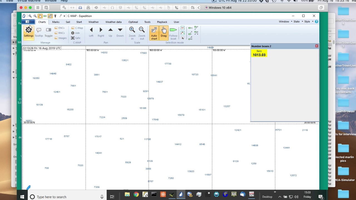The height and width of the screenshot is (200, 356).
Task: Open the User ribbon tab
Action: tap(177, 22)
